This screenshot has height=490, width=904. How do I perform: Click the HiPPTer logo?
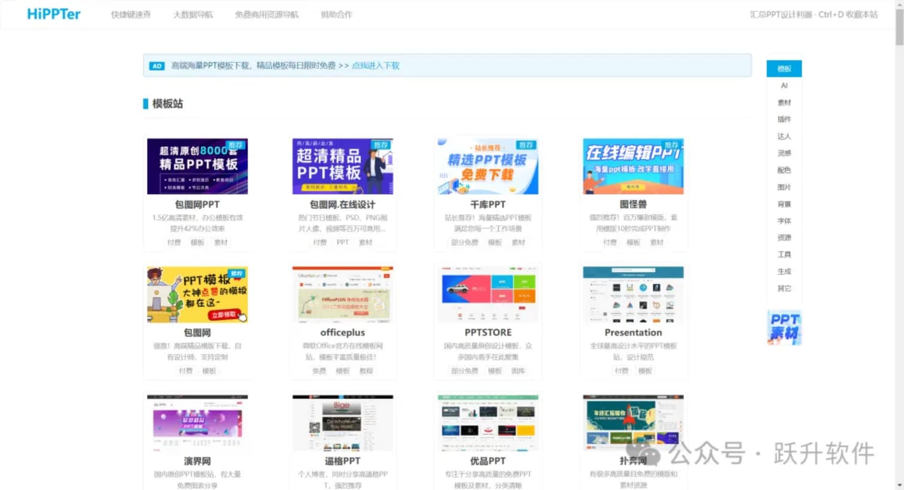53,14
